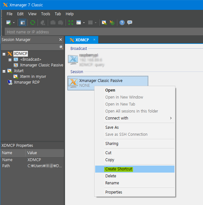The width and height of the screenshot is (203, 205).
Task: Close the Session Manager panel
Action: (x=61, y=40)
